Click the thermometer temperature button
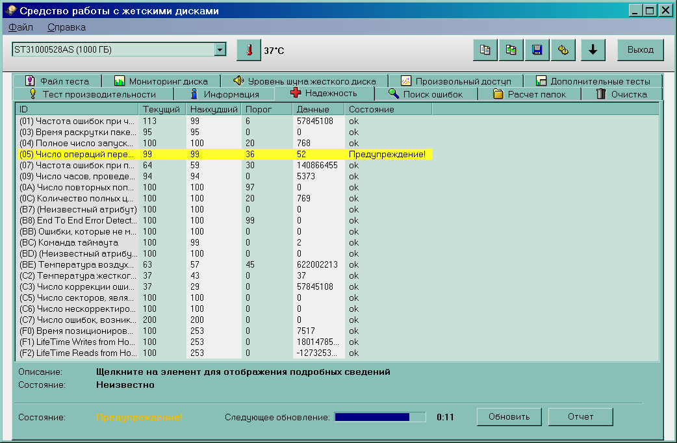This screenshot has height=443, width=677. [x=248, y=50]
